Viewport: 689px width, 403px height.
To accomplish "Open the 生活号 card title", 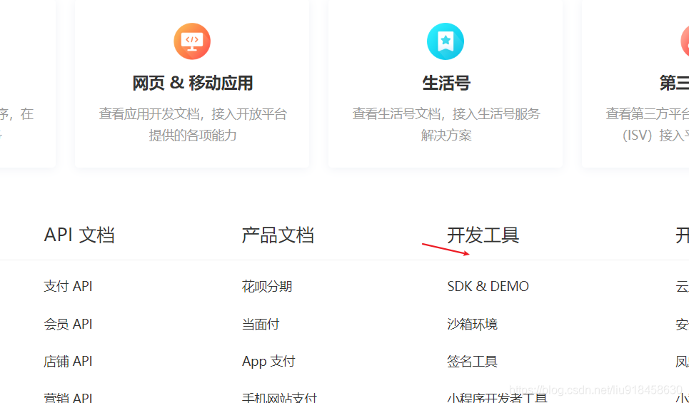I will pyautogui.click(x=446, y=83).
